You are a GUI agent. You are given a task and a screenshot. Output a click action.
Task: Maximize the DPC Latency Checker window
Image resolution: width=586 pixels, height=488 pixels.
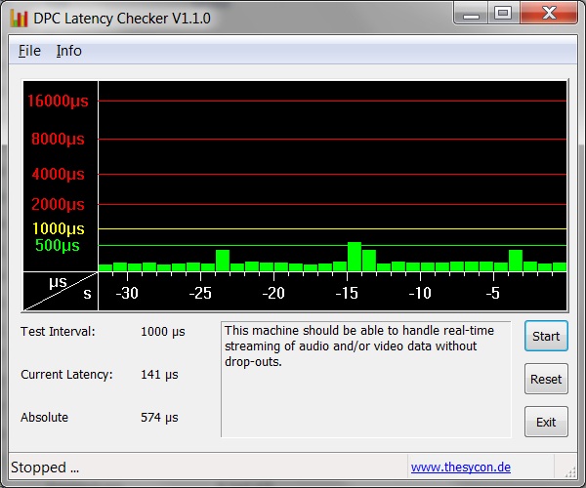pyautogui.click(x=502, y=14)
